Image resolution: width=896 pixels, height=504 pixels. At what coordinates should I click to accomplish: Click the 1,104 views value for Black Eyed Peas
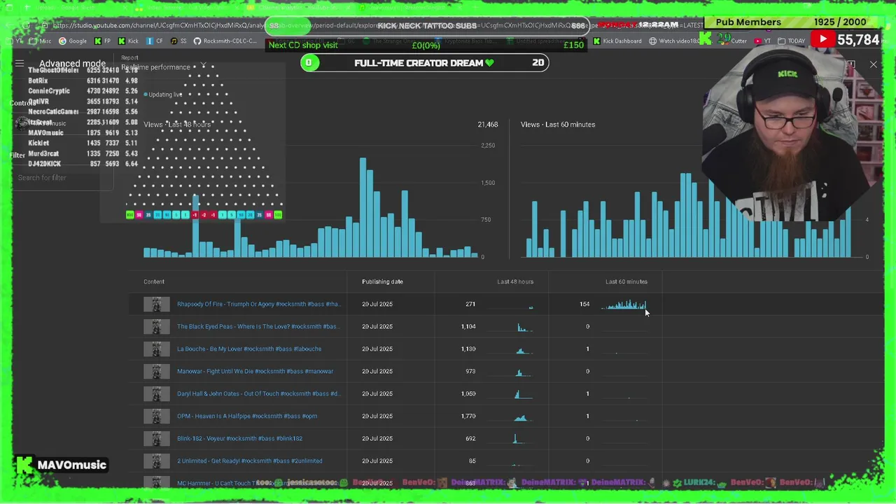click(x=468, y=326)
